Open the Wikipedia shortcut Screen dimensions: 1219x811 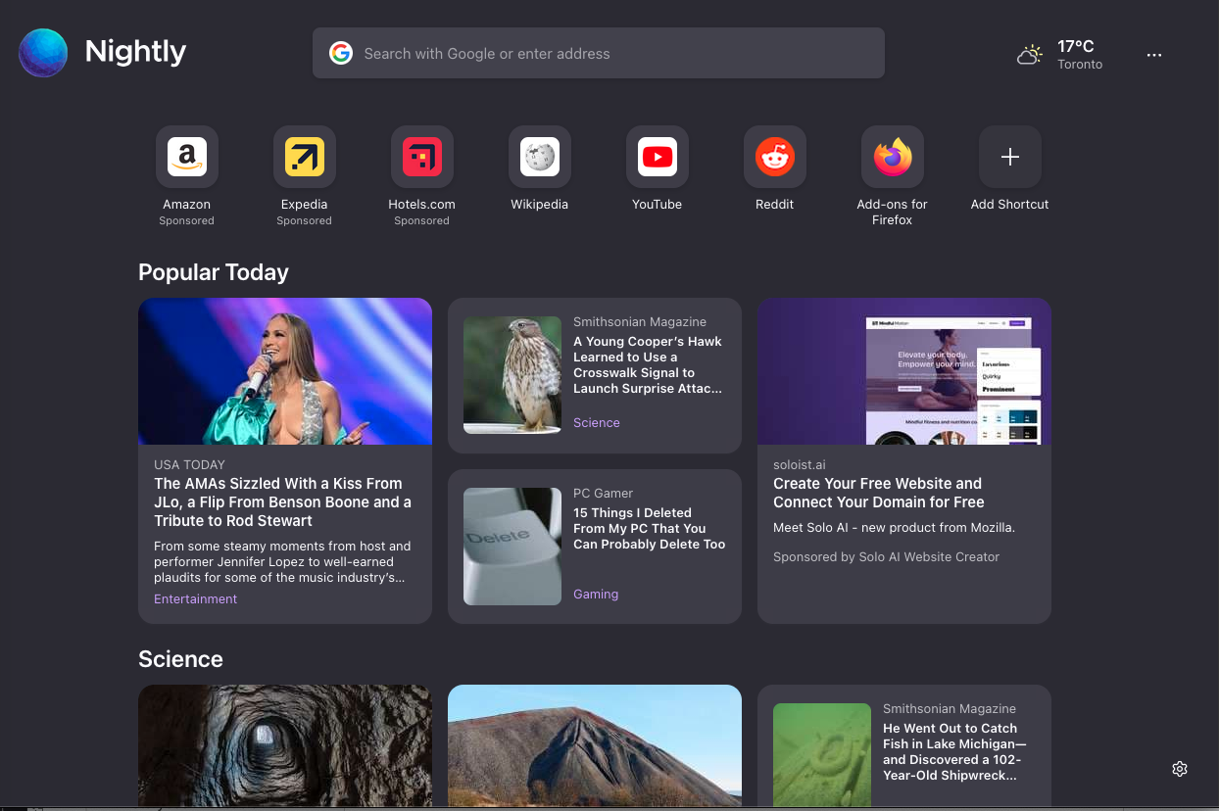point(539,157)
